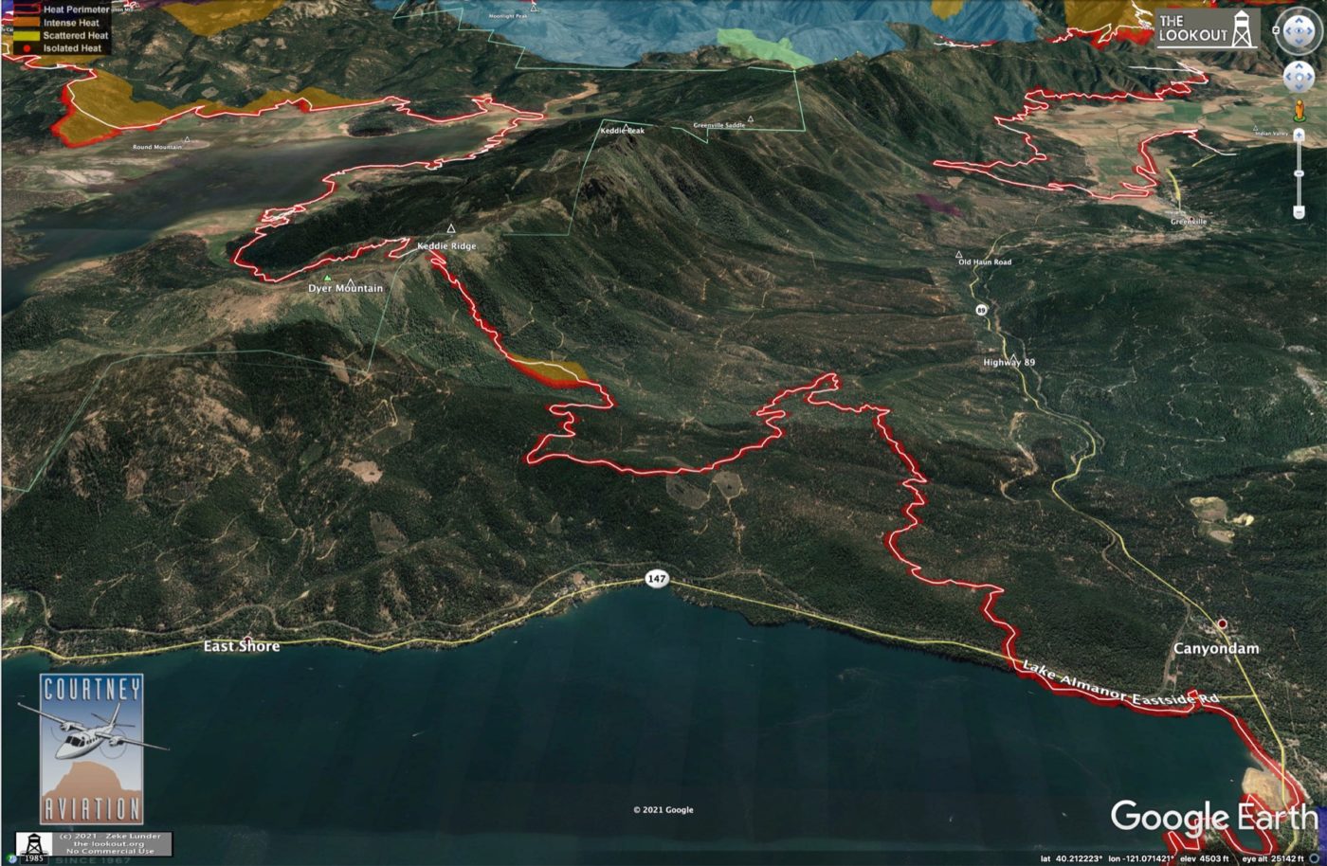Click the Courtney Aviation logo
This screenshot has height=866, width=1327.
(92, 749)
